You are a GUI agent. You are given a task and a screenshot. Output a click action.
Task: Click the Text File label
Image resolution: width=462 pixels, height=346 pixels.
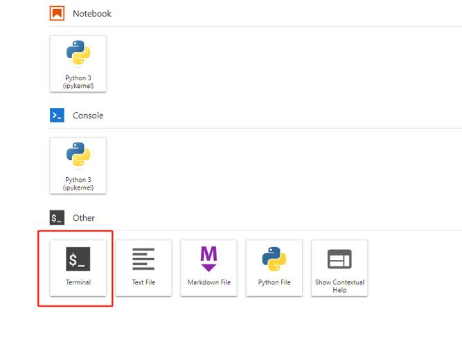pos(143,282)
